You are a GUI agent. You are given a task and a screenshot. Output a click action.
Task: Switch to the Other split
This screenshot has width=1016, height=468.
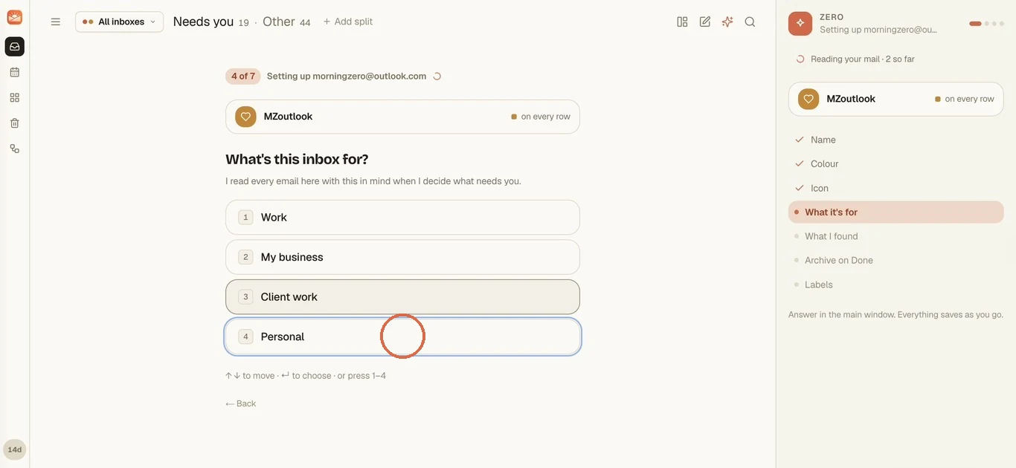click(286, 22)
